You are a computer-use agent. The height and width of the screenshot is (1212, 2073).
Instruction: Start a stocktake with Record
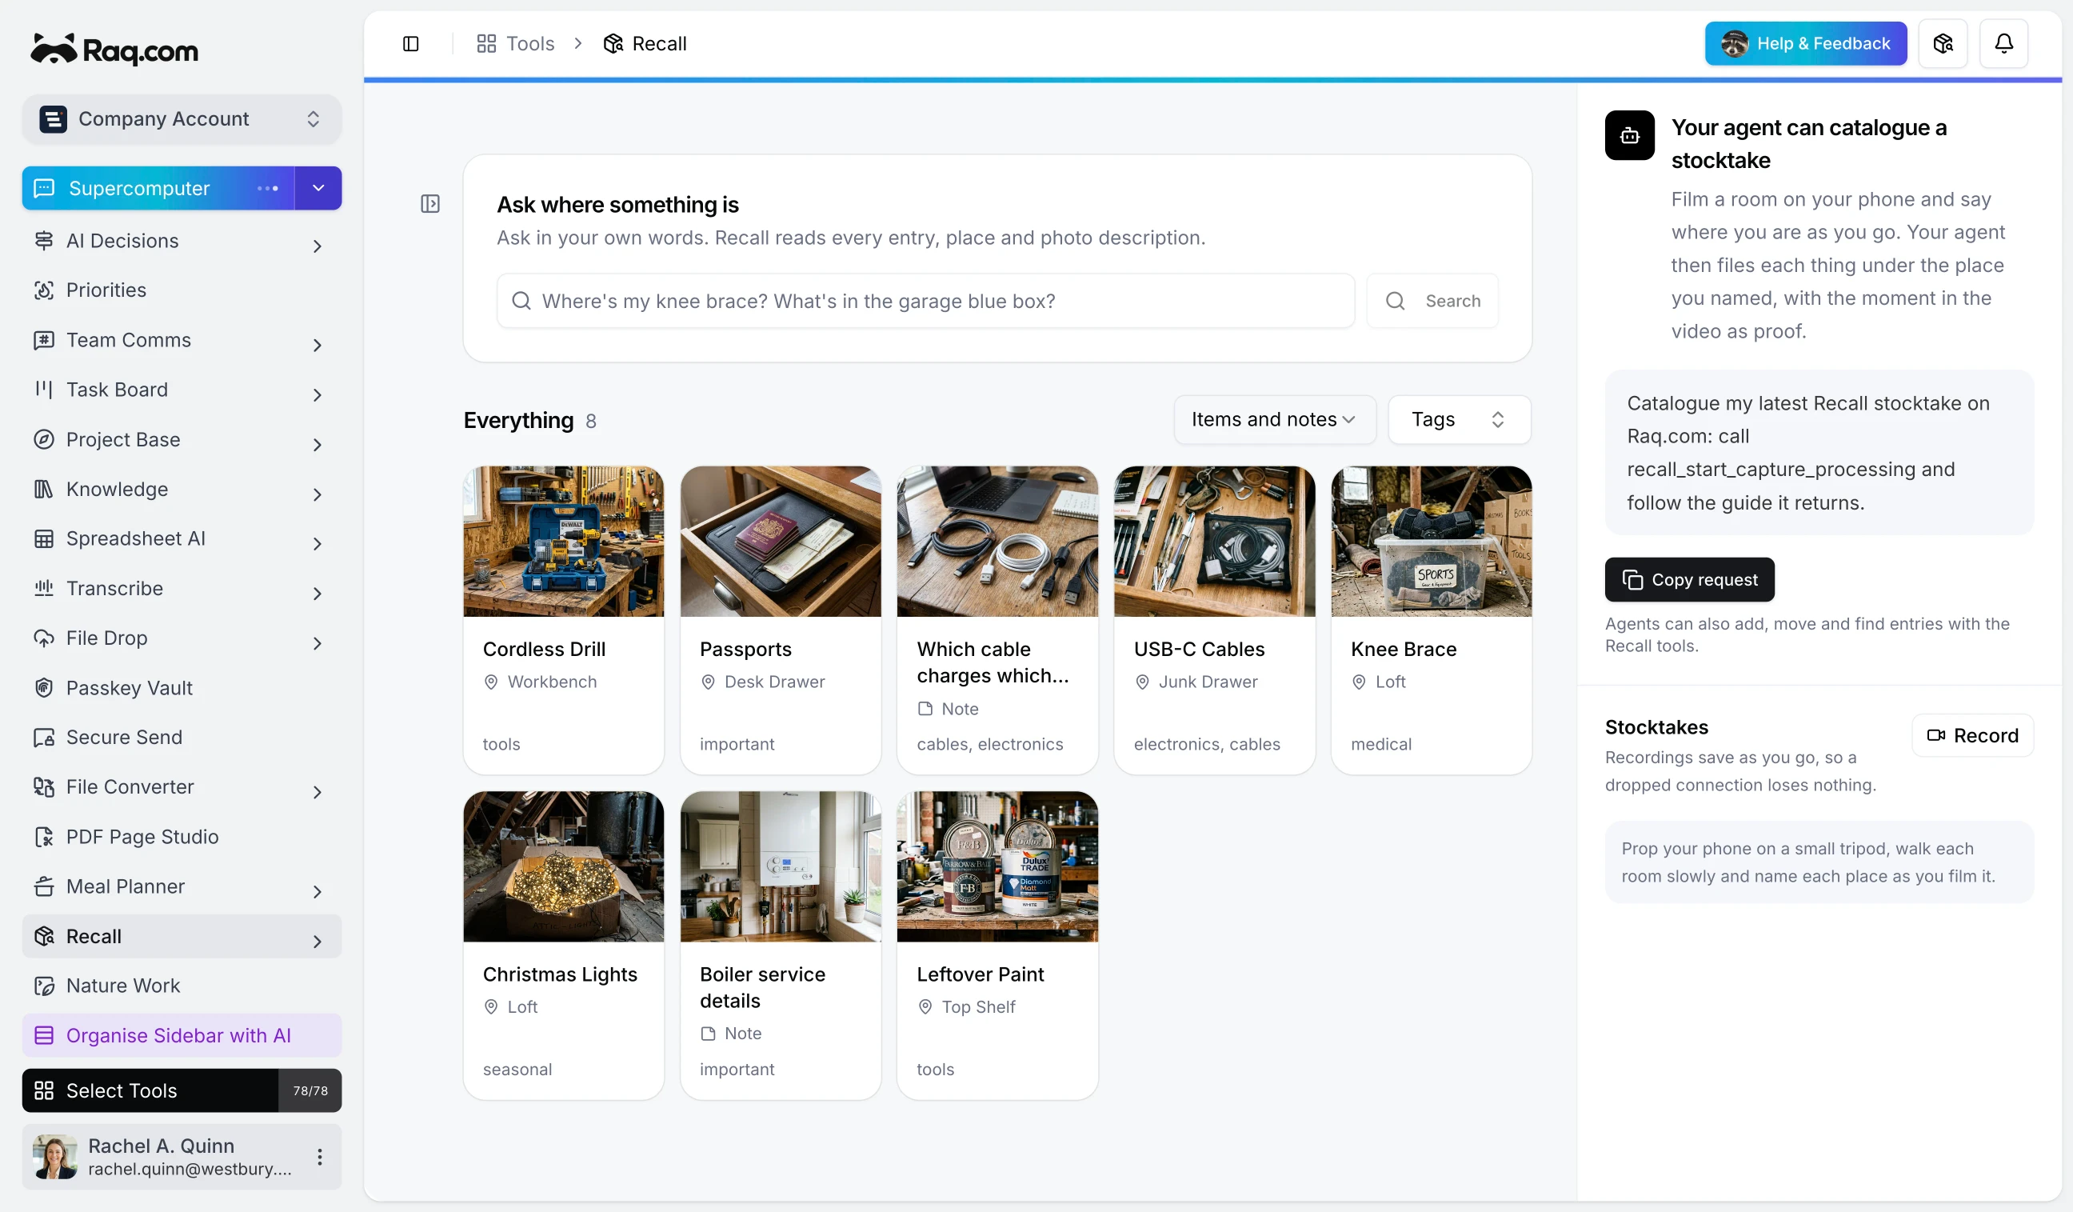(1971, 735)
